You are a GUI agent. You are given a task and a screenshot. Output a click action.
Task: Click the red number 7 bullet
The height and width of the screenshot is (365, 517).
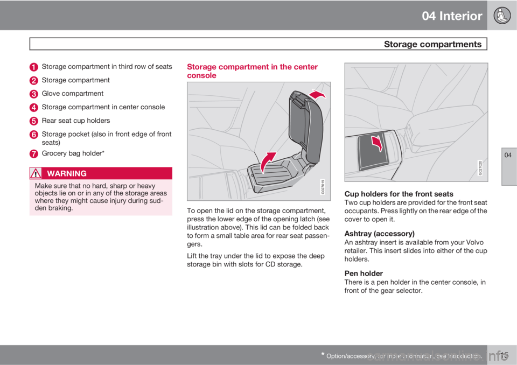click(x=33, y=153)
